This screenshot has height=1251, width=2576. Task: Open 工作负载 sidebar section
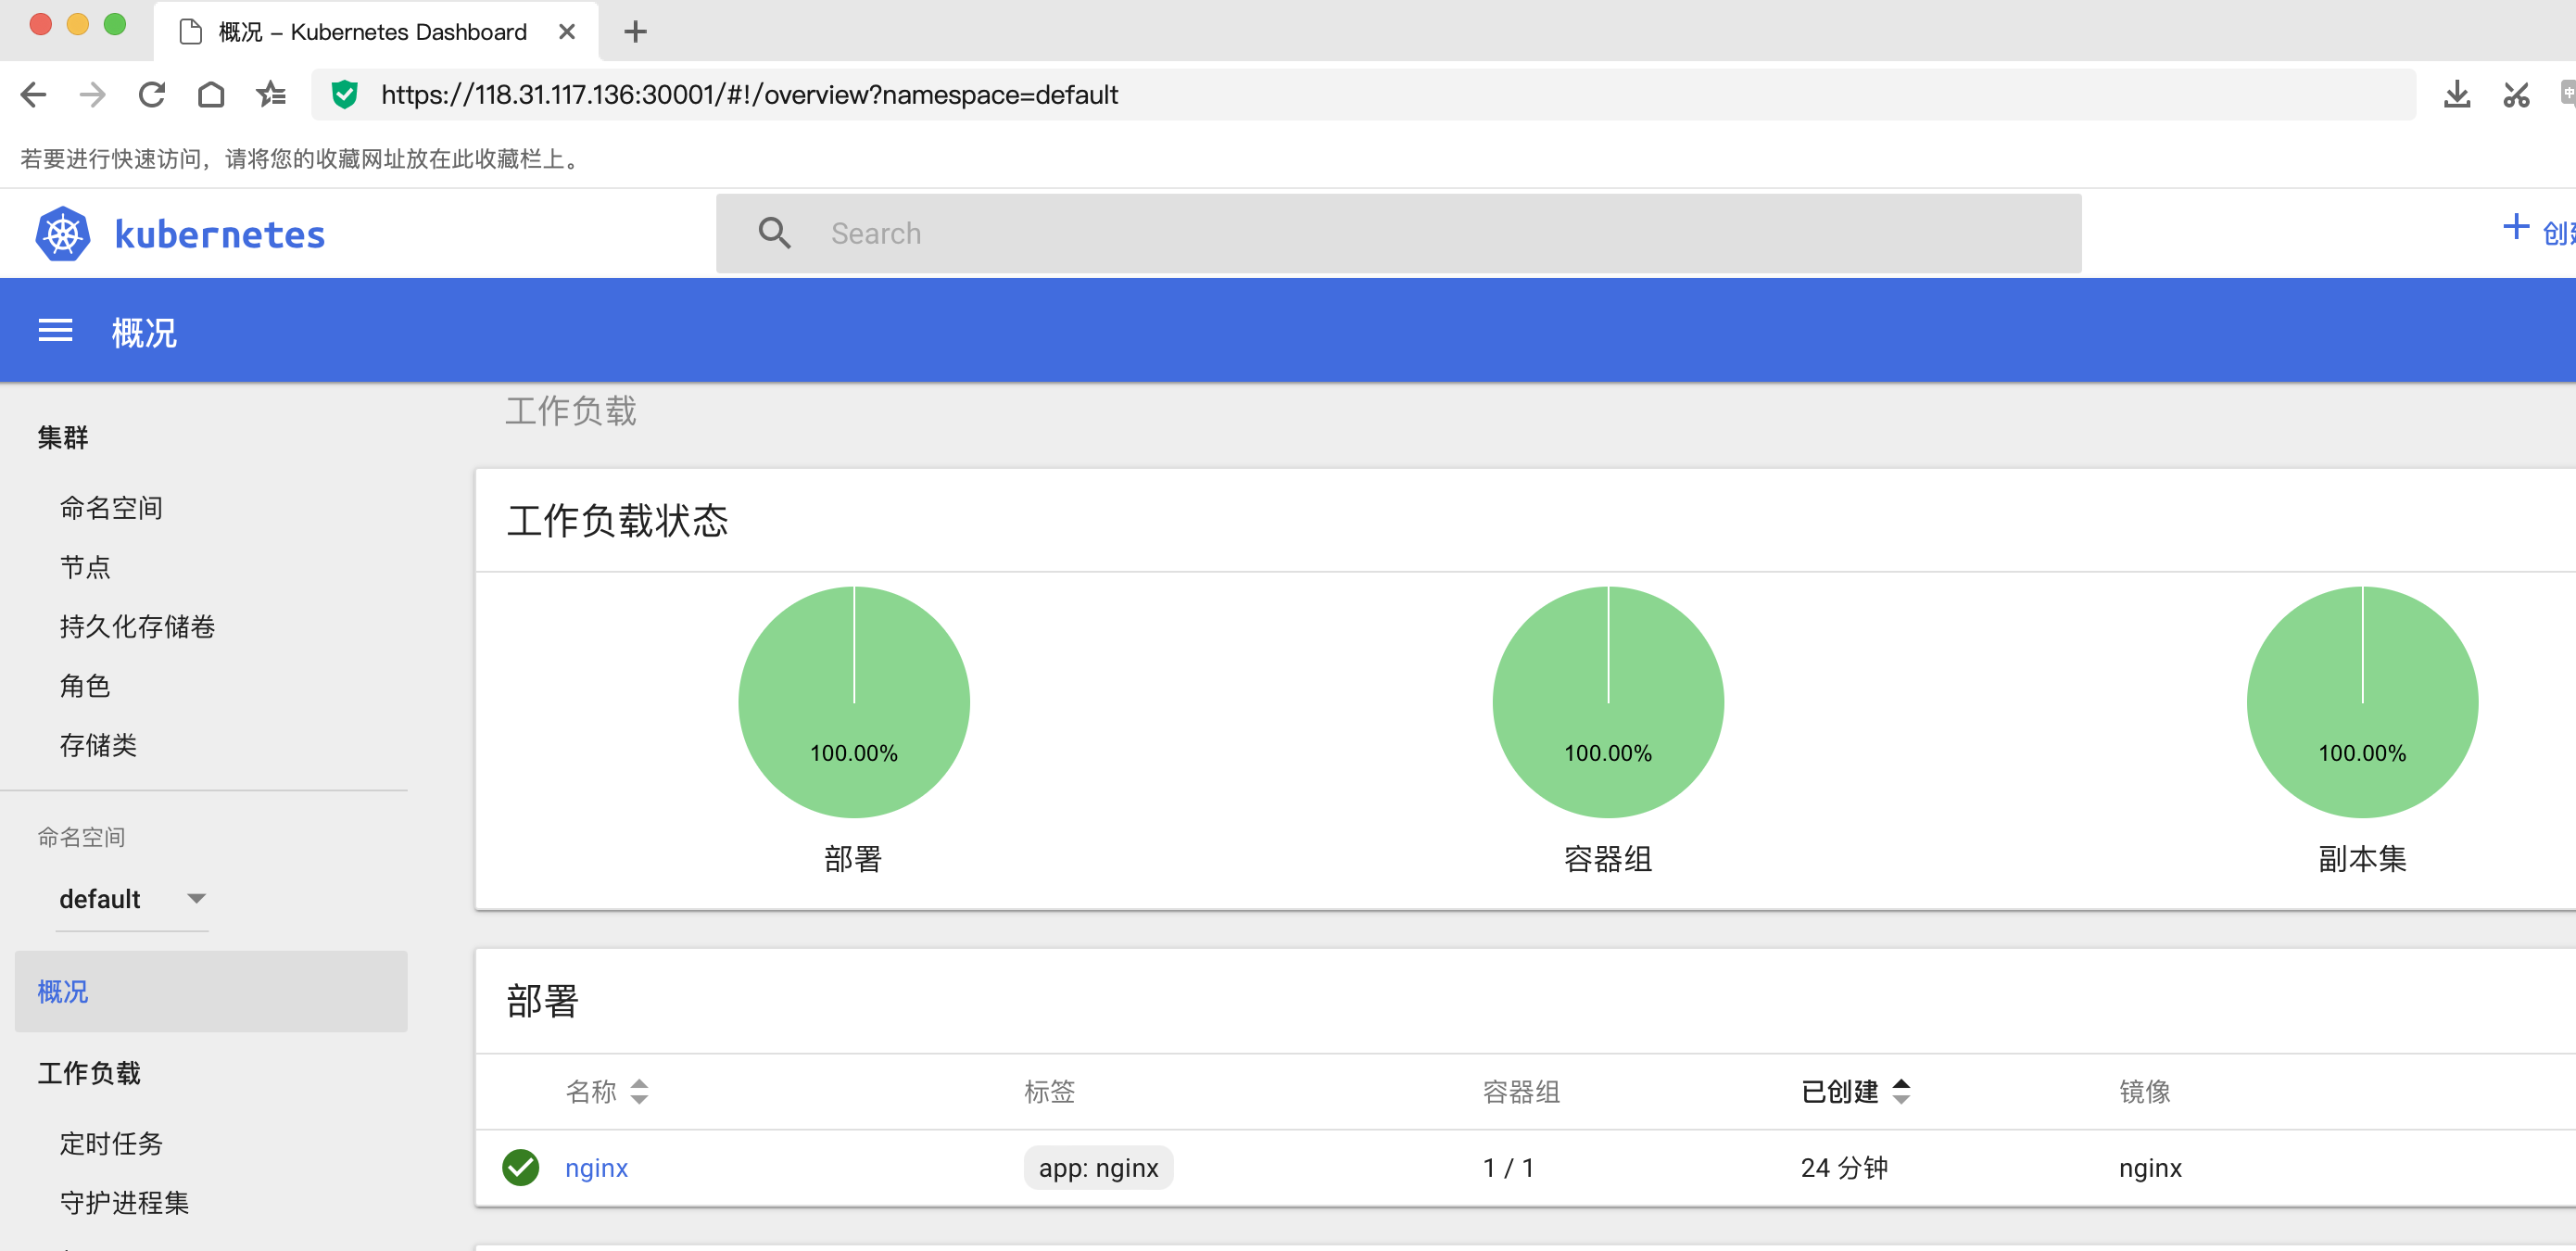(89, 1073)
